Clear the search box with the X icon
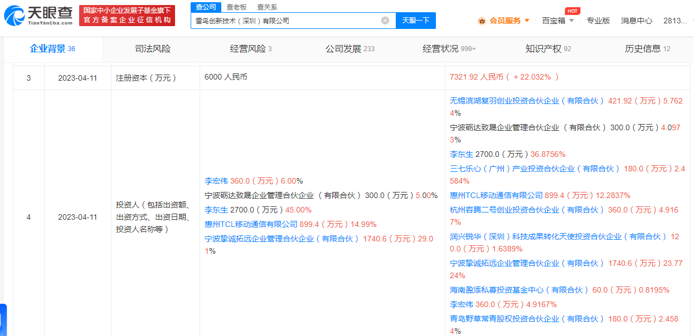This screenshot has height=336, width=694. pos(385,21)
